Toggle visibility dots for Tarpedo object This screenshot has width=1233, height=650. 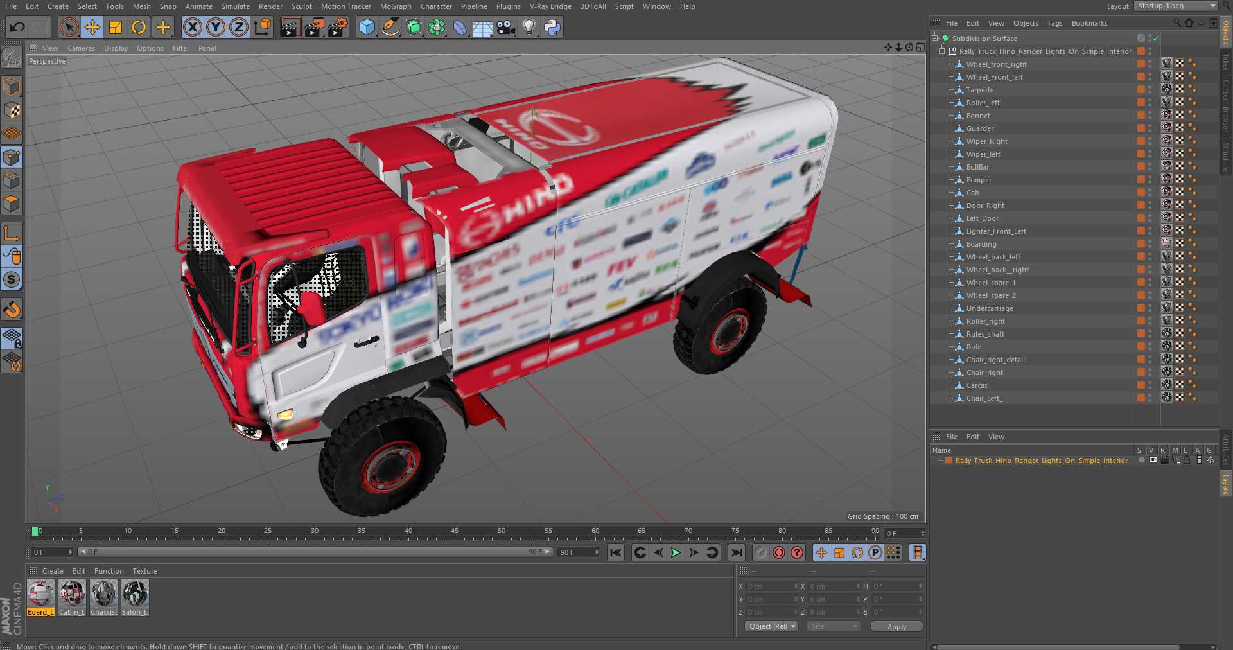[1150, 89]
